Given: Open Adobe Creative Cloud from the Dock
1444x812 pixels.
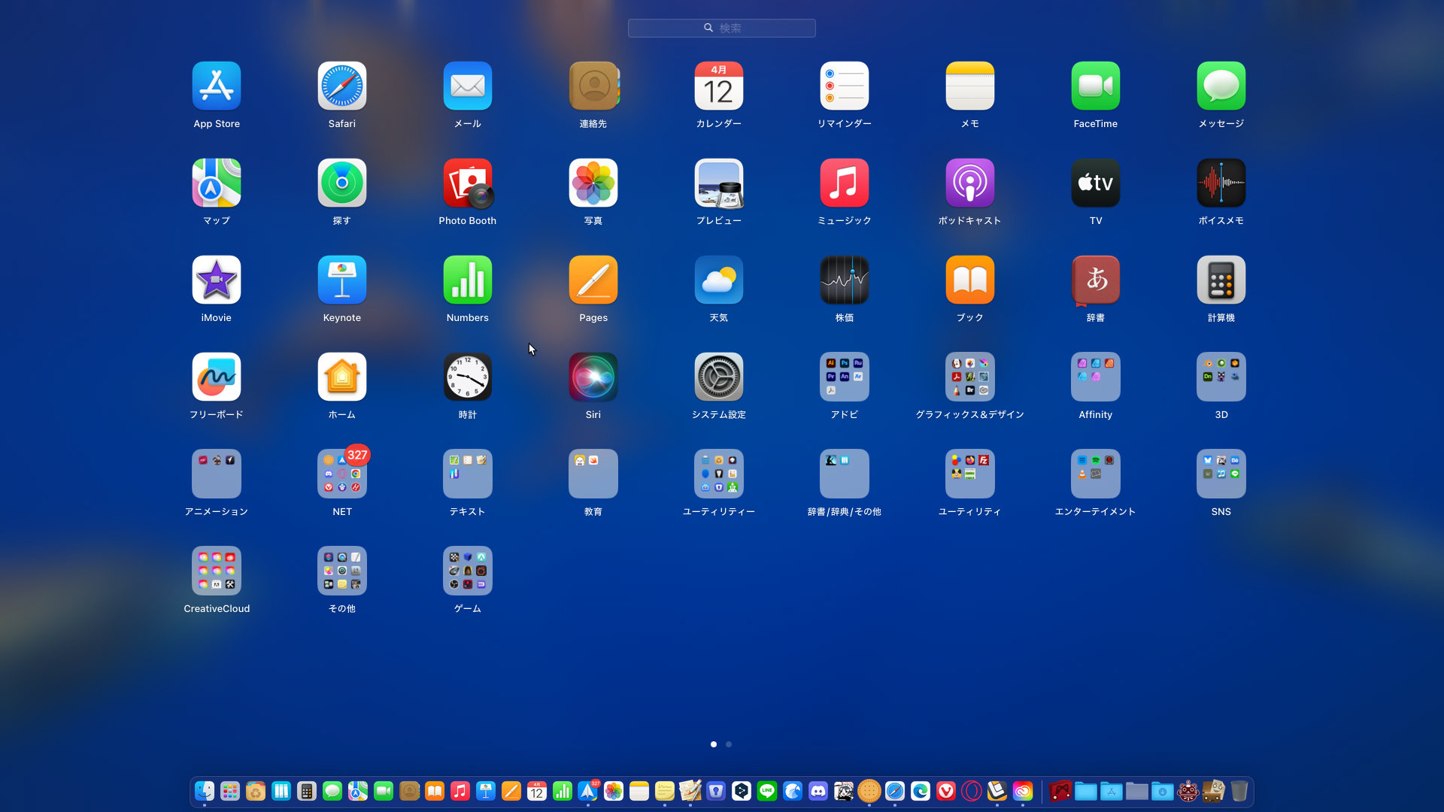Looking at the screenshot, I should 1023,791.
